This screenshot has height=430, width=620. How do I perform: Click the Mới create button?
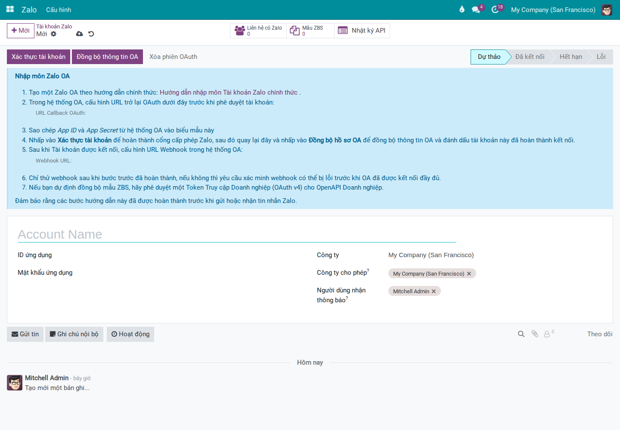(21, 31)
